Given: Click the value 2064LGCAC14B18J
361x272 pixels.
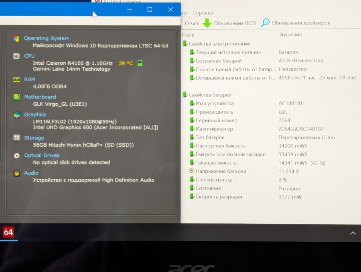Looking at the screenshot, I should click(x=301, y=129).
